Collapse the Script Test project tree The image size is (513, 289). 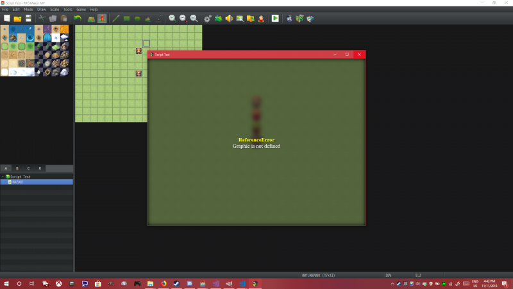3,177
